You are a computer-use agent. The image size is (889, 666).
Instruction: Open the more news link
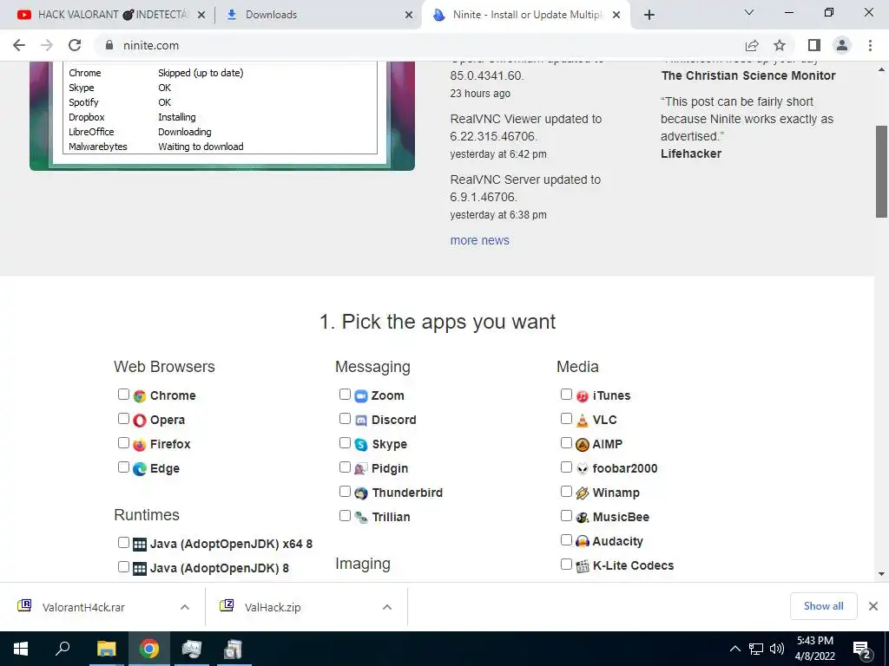click(x=479, y=241)
